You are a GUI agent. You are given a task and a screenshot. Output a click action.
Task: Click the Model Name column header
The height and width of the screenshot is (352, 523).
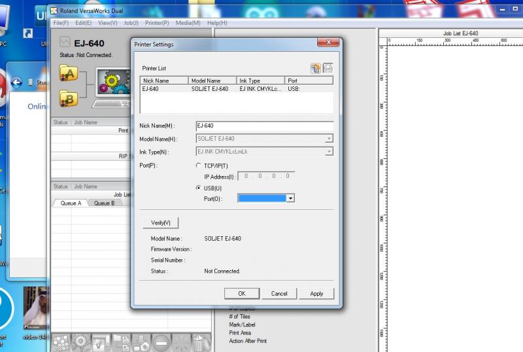212,80
